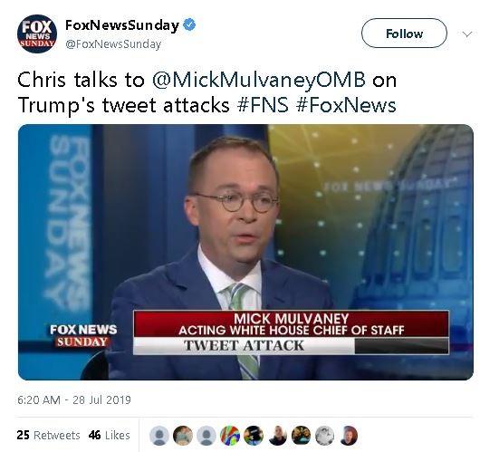The width and height of the screenshot is (499, 452).
Task: Click the FoxNewsSunday display name
Action: [122, 25]
